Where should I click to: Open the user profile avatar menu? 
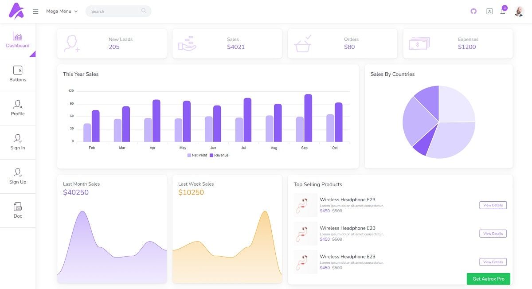518,11
